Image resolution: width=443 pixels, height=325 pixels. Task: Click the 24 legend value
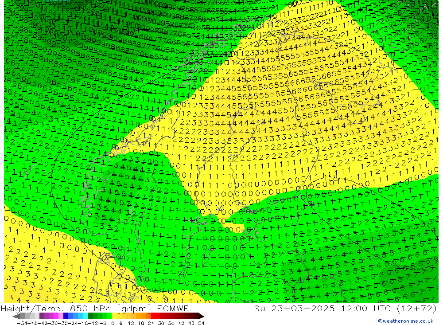(x=151, y=323)
